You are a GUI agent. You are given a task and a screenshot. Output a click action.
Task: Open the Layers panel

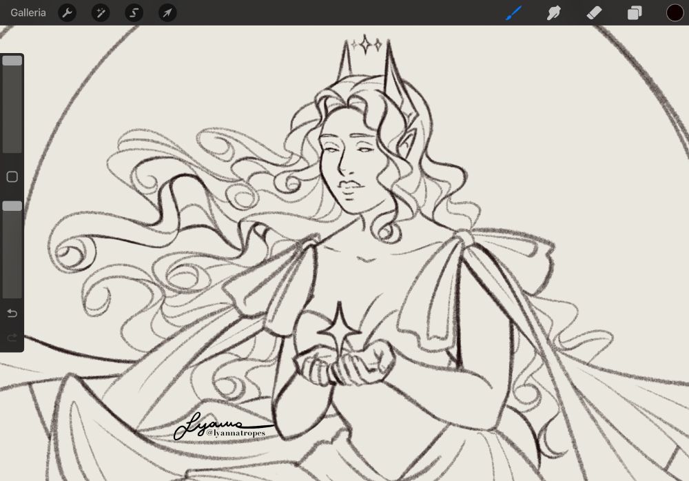coord(634,12)
